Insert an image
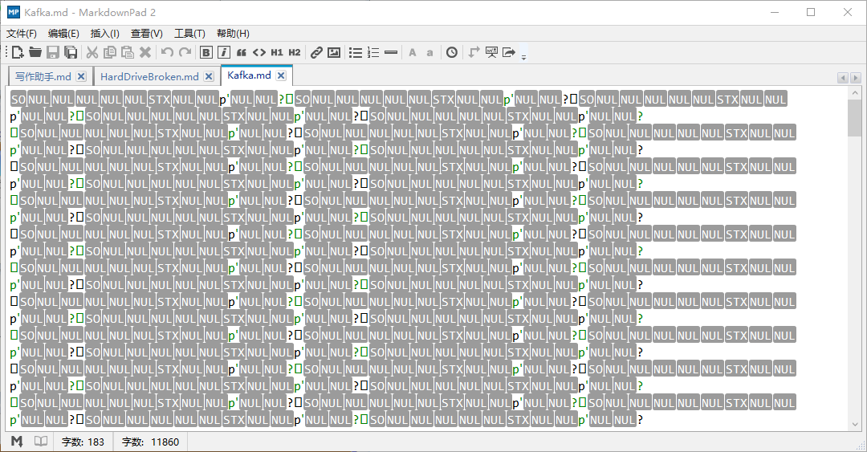This screenshot has height=452, width=867. [x=334, y=52]
